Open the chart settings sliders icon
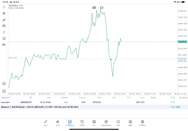The image size is (188, 131). pos(4,26)
